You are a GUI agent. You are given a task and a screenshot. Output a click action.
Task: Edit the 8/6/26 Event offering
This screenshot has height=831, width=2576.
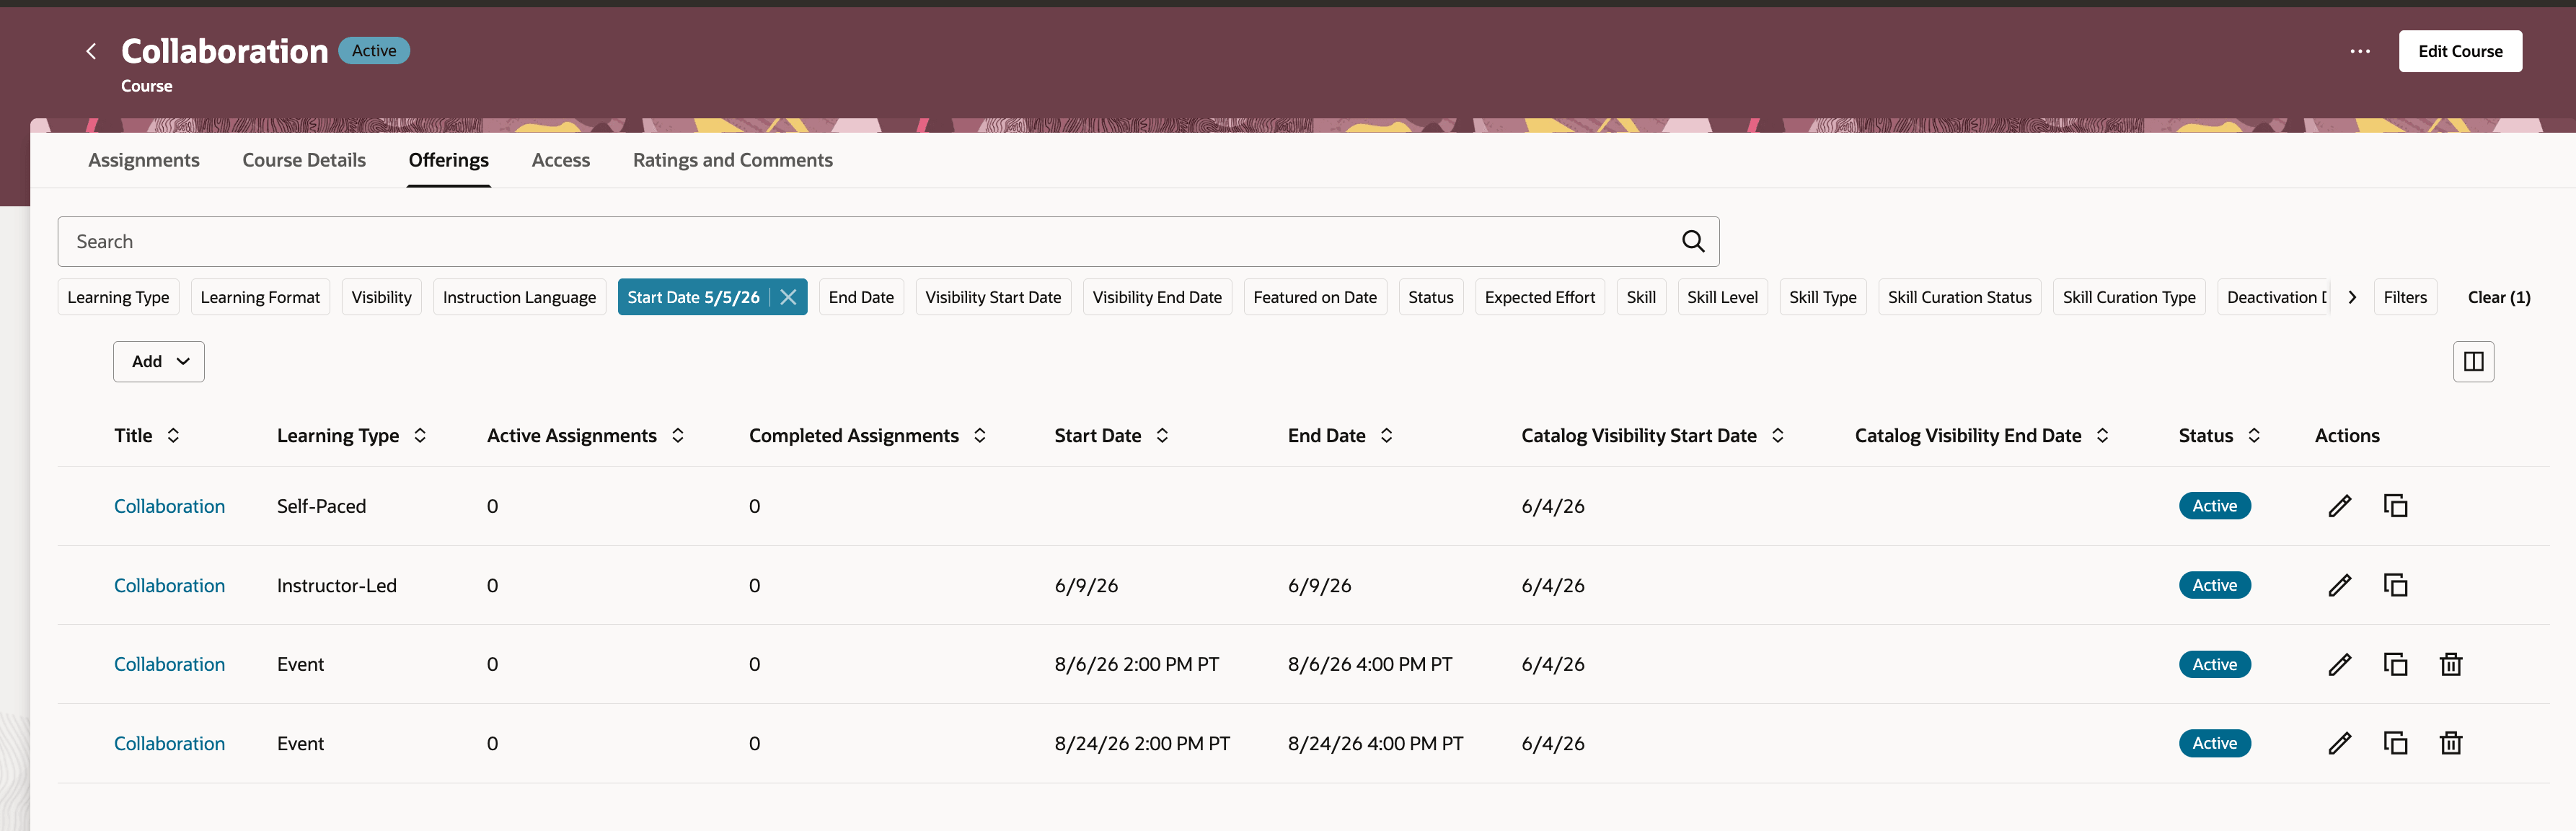pos(2339,664)
